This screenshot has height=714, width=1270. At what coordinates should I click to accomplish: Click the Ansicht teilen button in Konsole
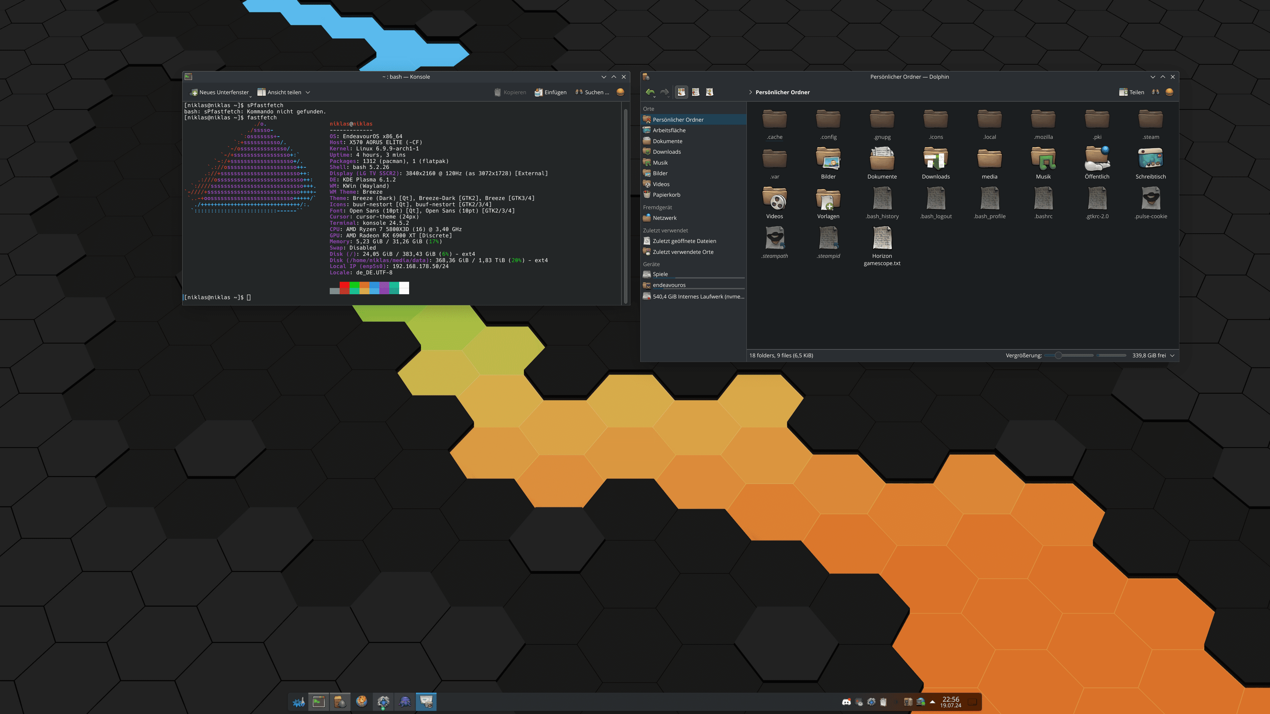[279, 92]
